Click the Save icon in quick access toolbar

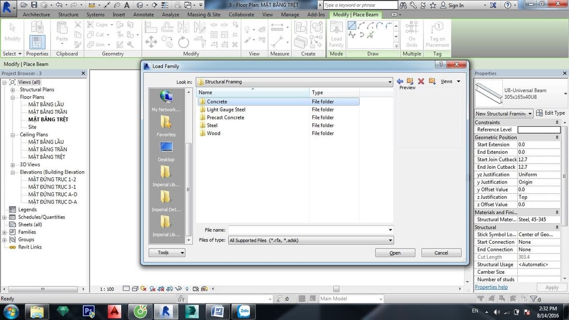(34, 5)
